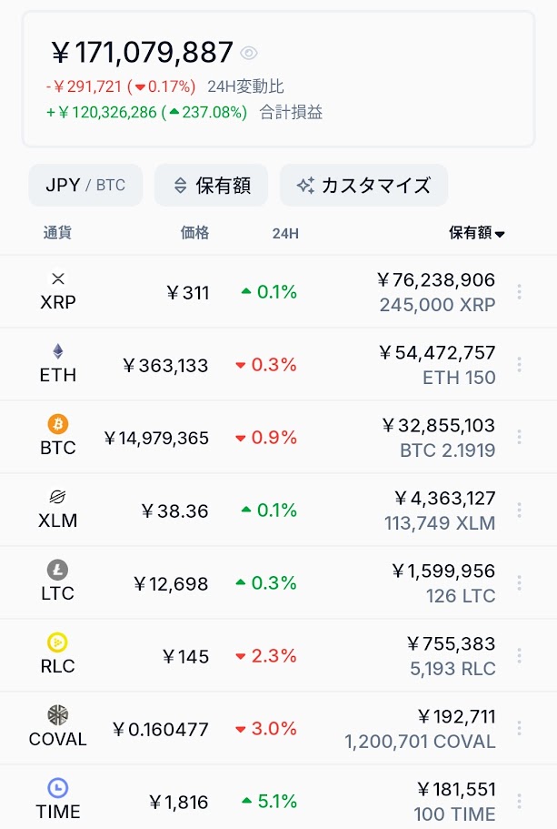Open the three-dot menu for BTC row
The width and height of the screenshot is (557, 829).
[x=520, y=437]
